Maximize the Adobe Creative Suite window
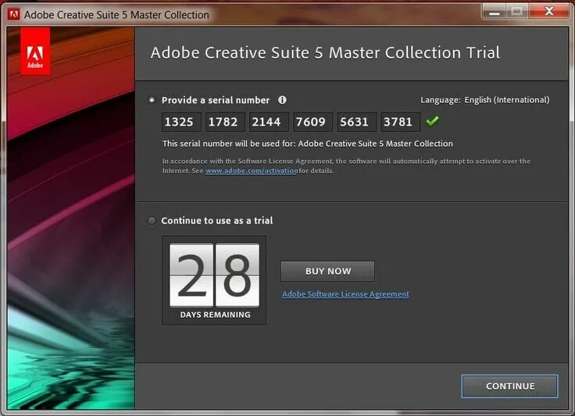Viewport: 575px width, 416px height. (x=517, y=12)
